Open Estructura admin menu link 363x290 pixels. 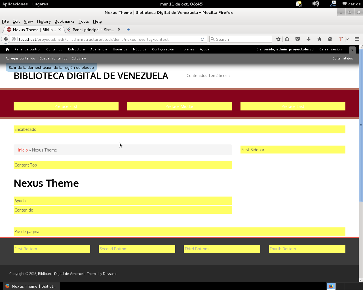[76, 49]
